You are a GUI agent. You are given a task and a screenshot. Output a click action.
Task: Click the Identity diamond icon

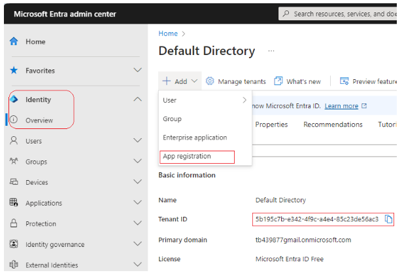point(14,99)
